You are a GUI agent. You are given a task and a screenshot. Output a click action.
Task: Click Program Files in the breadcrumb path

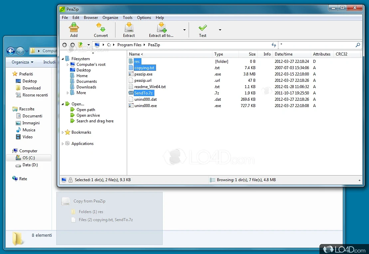pos(129,45)
